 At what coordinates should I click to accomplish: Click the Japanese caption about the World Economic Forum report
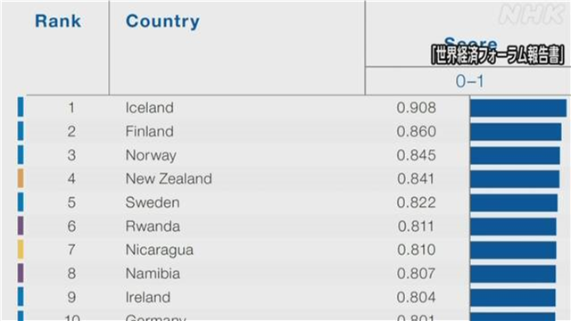coord(498,55)
